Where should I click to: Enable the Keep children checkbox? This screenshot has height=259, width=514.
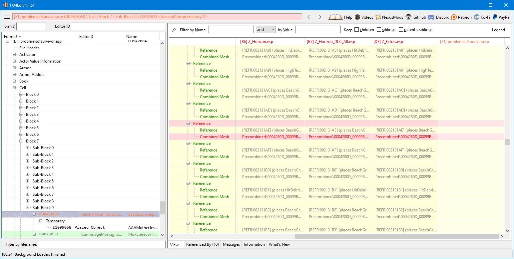tap(357, 30)
